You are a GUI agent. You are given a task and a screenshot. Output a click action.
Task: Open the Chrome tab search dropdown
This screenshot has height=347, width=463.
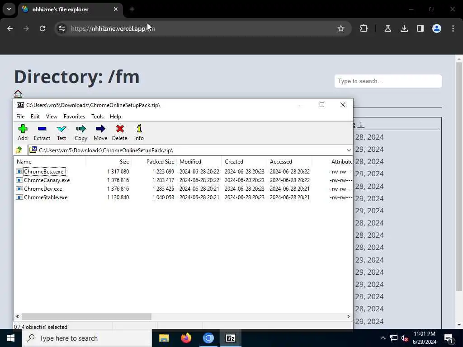pyautogui.click(x=9, y=9)
